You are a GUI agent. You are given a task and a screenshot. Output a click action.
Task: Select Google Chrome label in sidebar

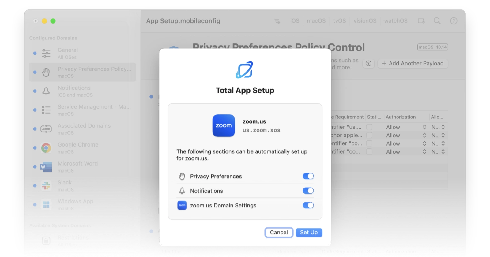point(78,145)
